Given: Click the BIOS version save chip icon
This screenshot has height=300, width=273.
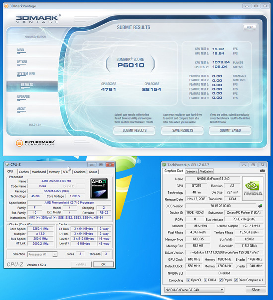Looking at the screenshot, I should pyautogui.click(x=260, y=206).
